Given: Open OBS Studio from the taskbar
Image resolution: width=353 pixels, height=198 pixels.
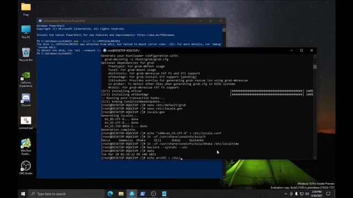Looking at the screenshot, I should point(153,194).
